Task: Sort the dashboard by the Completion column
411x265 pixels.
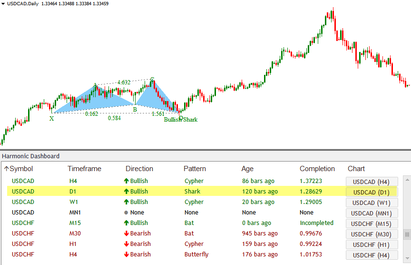Action: click(317, 169)
